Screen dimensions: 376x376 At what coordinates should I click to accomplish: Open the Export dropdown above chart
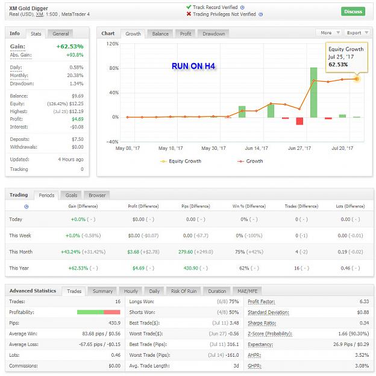(x=357, y=32)
